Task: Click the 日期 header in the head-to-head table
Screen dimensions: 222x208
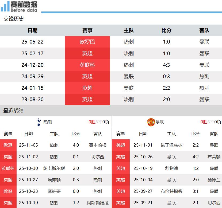Action: (x=32, y=30)
